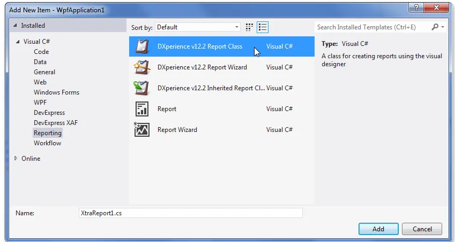Switch to small icons list view
This screenshot has height=242, width=455.
point(262,27)
